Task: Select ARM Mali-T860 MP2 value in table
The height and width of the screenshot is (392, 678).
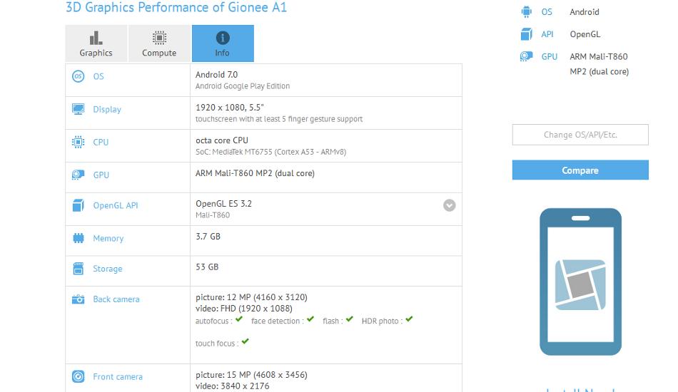Action: click(x=255, y=173)
